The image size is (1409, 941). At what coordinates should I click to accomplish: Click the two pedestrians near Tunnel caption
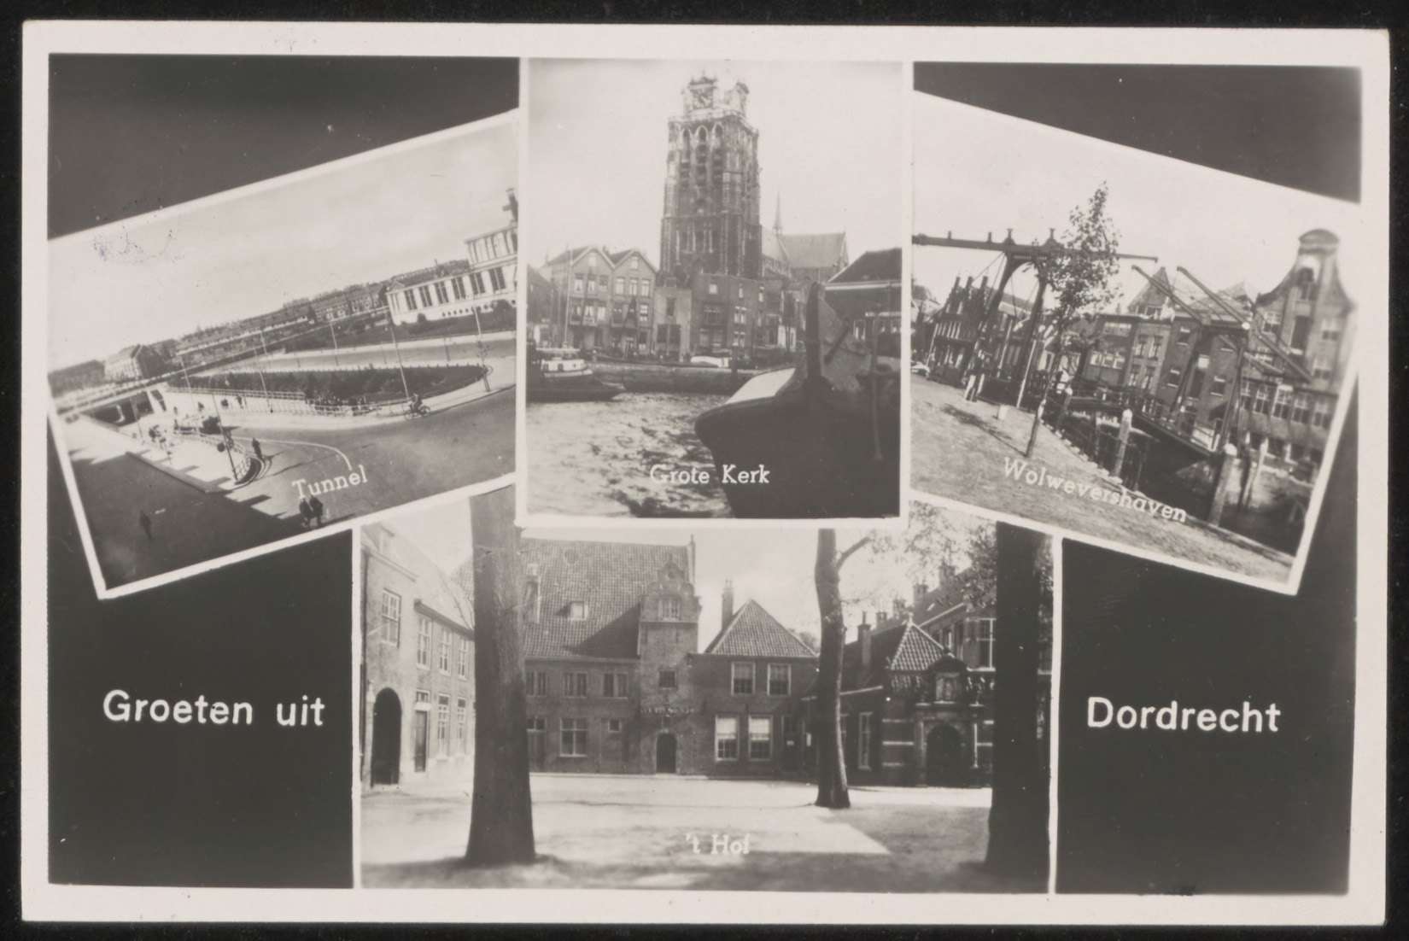(311, 510)
